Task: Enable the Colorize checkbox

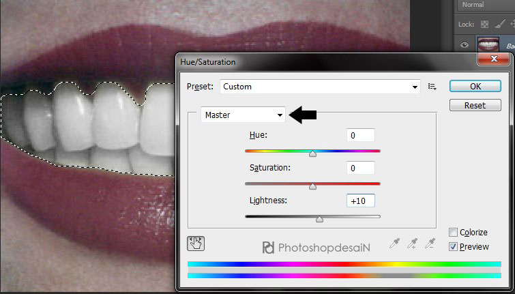Action: pos(454,233)
